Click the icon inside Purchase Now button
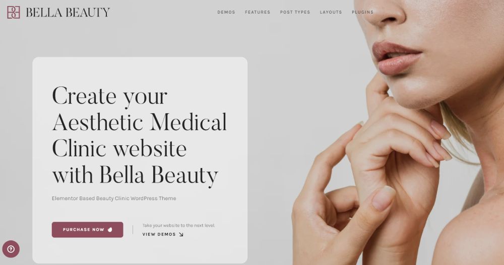This screenshot has height=265, width=504. pos(110,230)
